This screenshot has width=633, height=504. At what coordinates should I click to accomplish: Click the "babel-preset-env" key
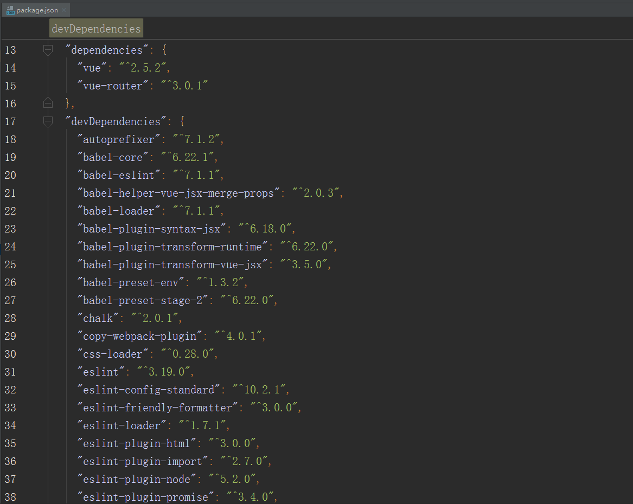(x=131, y=283)
